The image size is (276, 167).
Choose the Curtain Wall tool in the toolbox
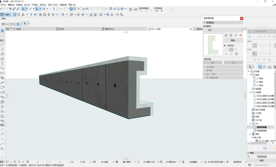tap(2, 102)
